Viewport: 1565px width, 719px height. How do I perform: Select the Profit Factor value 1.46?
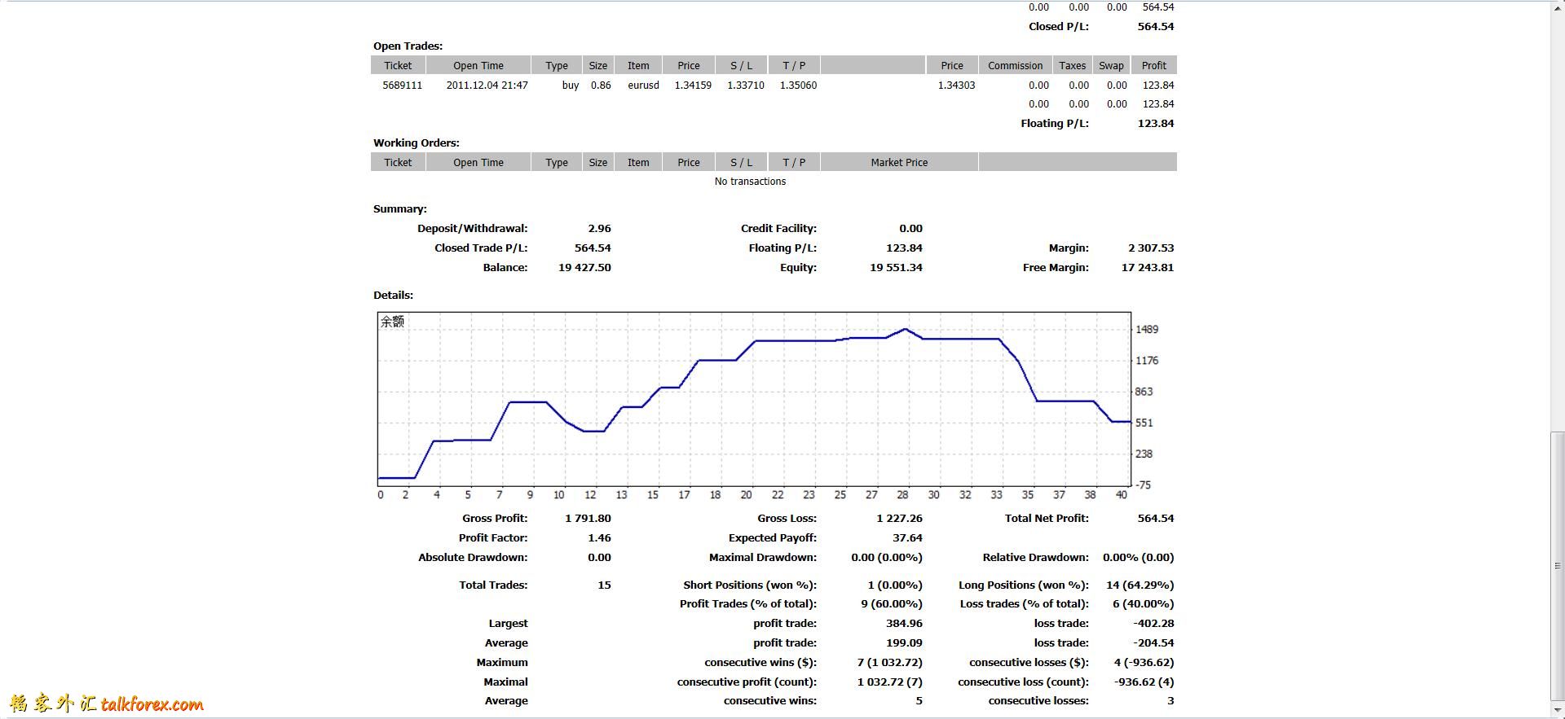[x=599, y=537]
